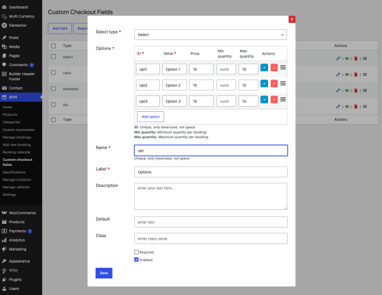Remove the opt2 option row with red x
Image resolution: width=382 pixels, height=295 pixels.
click(x=274, y=83)
